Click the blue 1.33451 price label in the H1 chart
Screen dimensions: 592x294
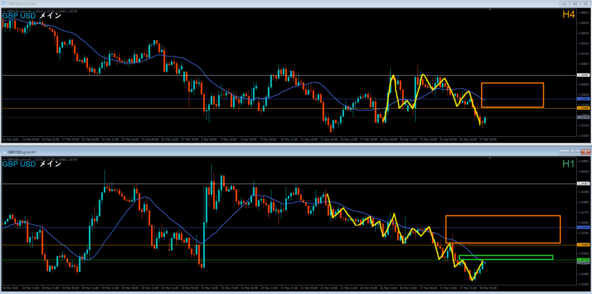[583, 228]
